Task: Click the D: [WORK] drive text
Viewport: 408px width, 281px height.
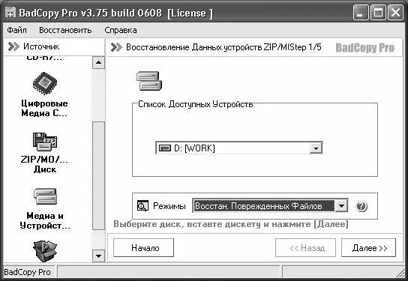Action: click(194, 148)
